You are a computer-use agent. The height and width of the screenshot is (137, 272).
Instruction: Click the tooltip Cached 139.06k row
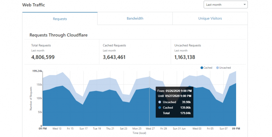coord(174,108)
